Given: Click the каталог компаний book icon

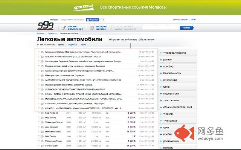Looking at the screenshot, I should coord(119,28).
